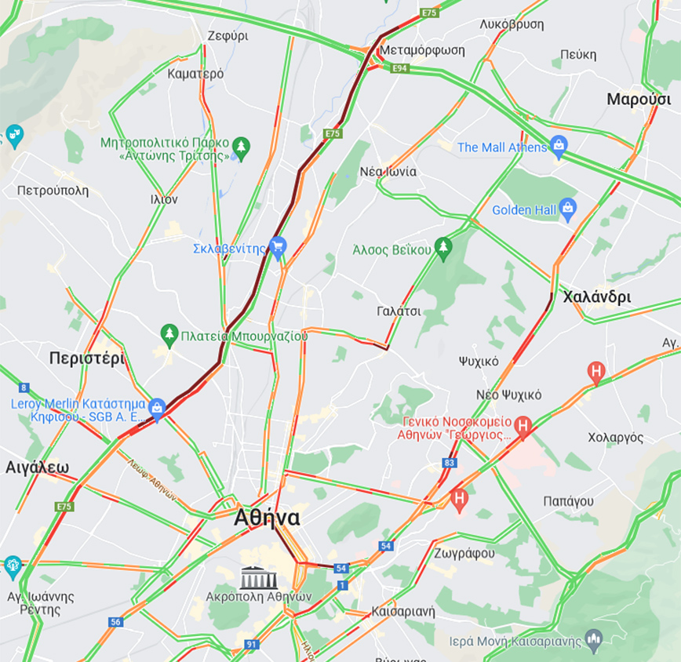Click the Ακρόπολη Αθηνών temple icon

[x=259, y=578]
